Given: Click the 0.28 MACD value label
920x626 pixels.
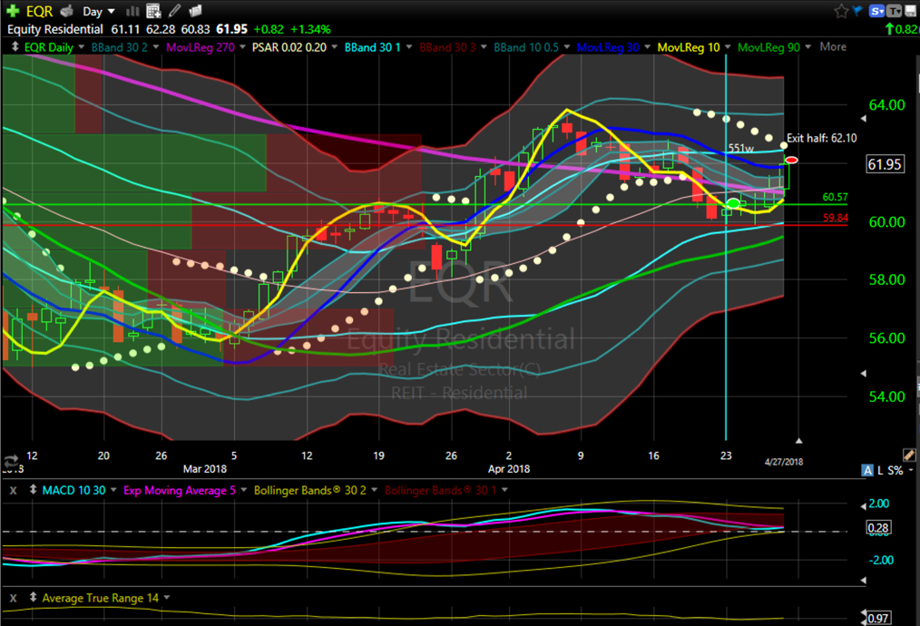Looking at the screenshot, I should (878, 527).
